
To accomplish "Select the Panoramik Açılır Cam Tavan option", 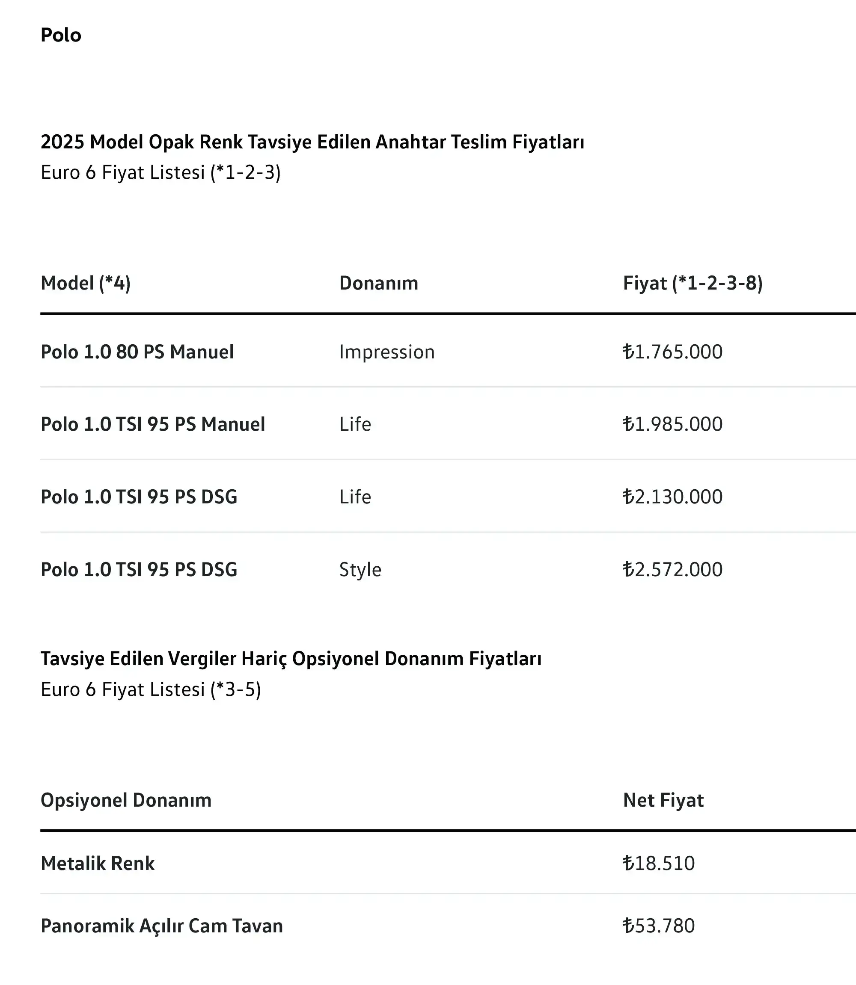I will point(162,926).
